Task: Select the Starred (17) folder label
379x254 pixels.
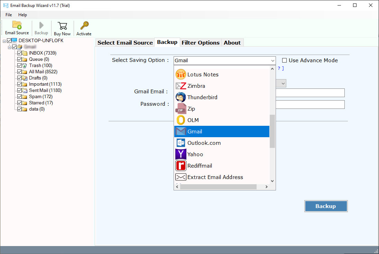Action: pyautogui.click(x=41, y=103)
